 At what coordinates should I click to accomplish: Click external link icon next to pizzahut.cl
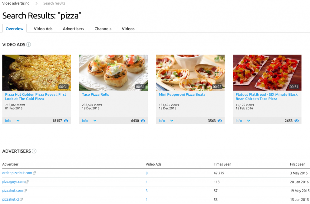[x=21, y=199]
